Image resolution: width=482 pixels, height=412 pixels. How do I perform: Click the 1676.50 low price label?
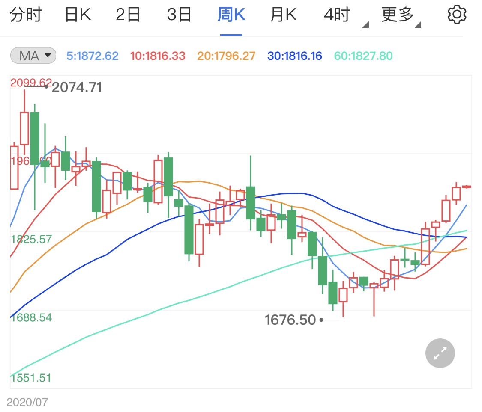pos(290,320)
